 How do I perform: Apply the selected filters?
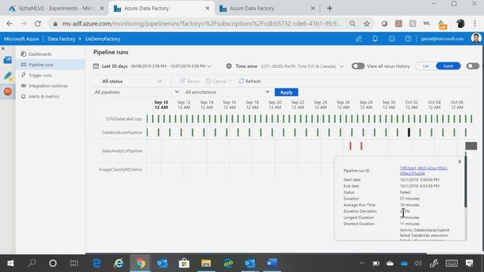point(286,92)
